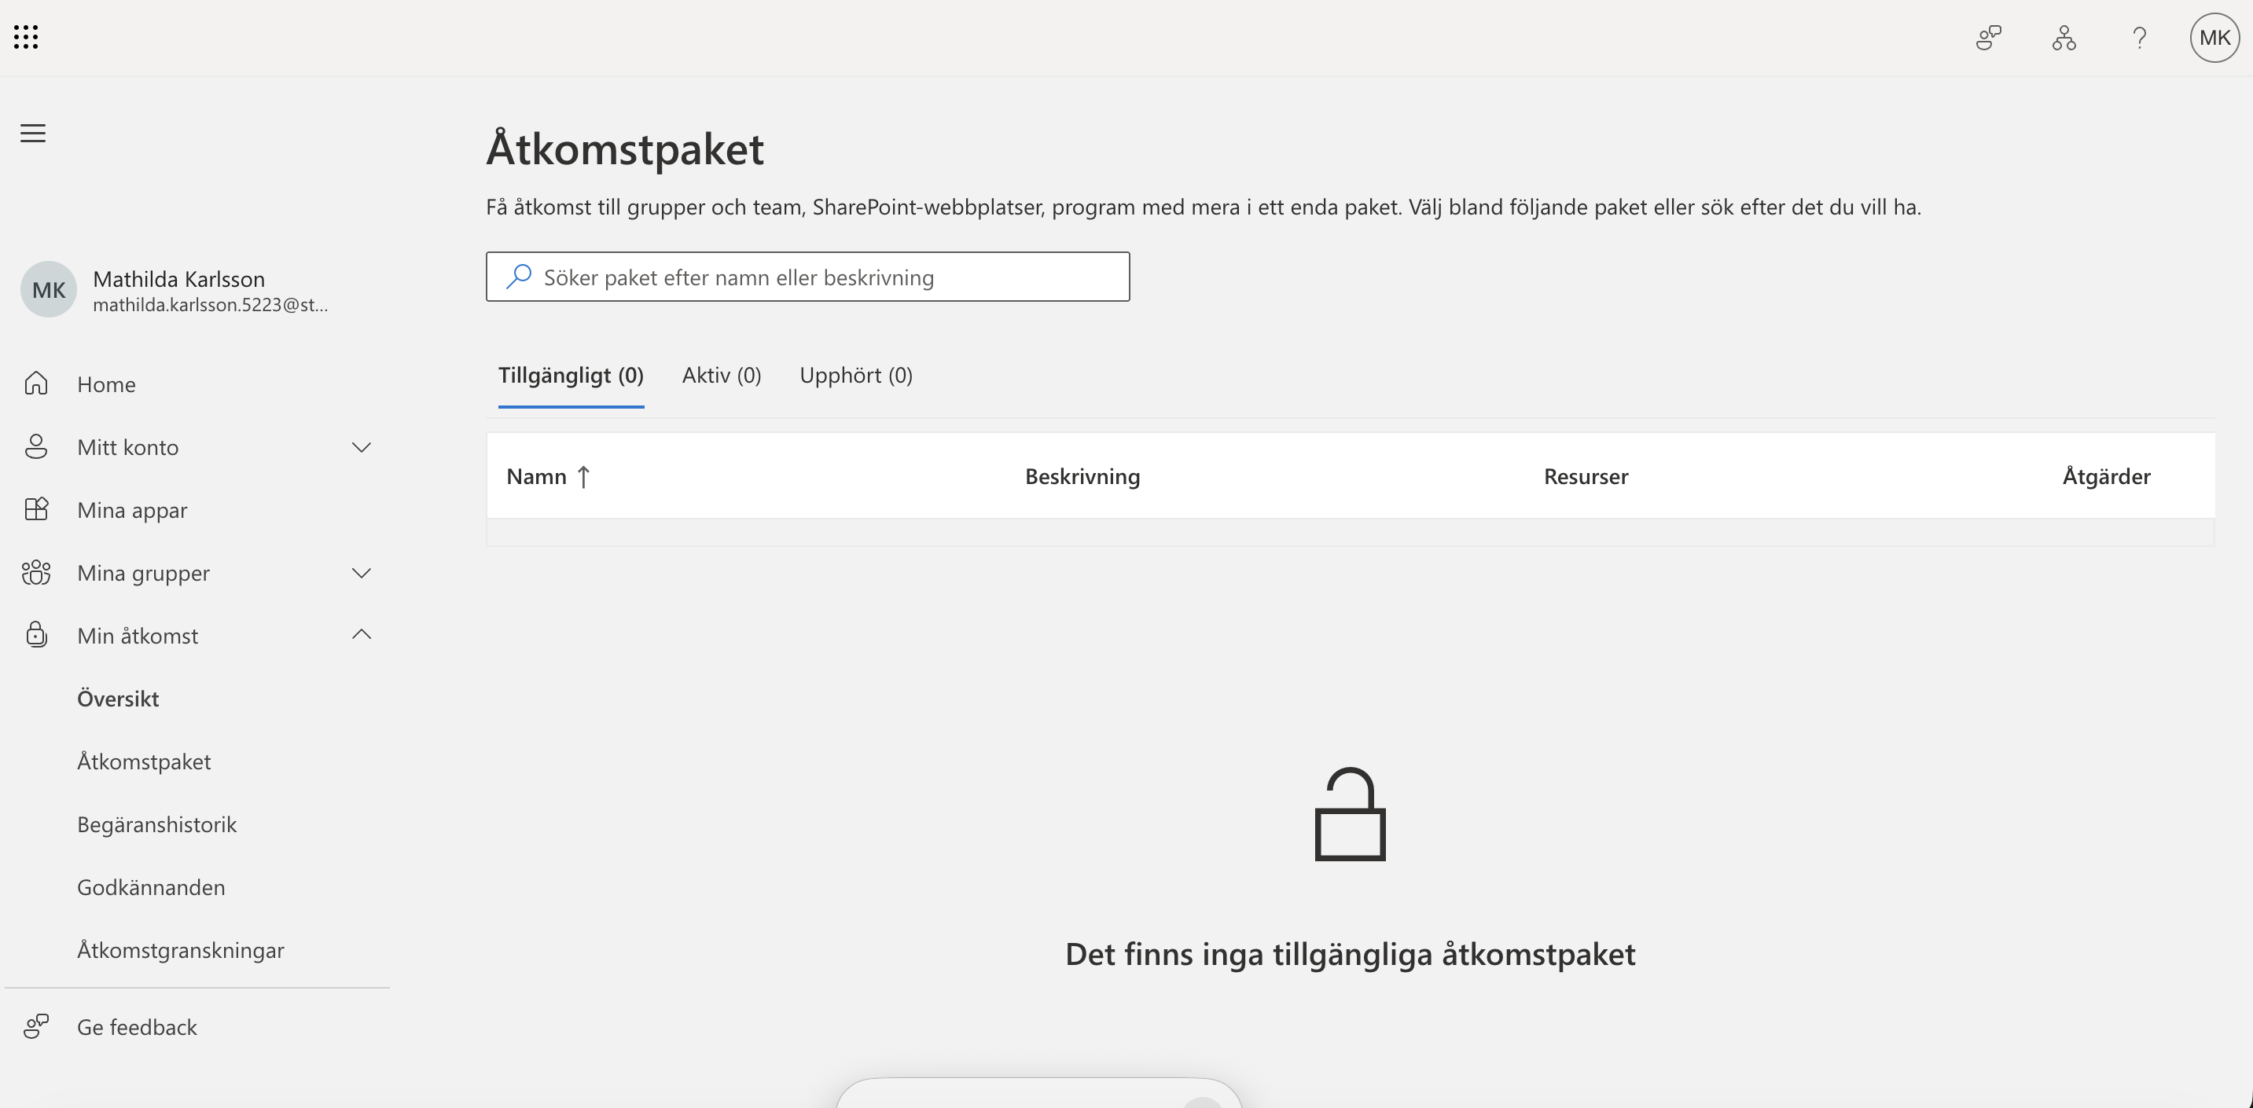The image size is (2253, 1108).
Task: Go to Home in the sidebar
Action: click(106, 384)
